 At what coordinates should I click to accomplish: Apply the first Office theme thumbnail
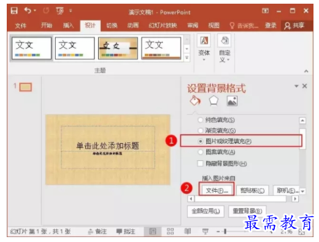31,49
